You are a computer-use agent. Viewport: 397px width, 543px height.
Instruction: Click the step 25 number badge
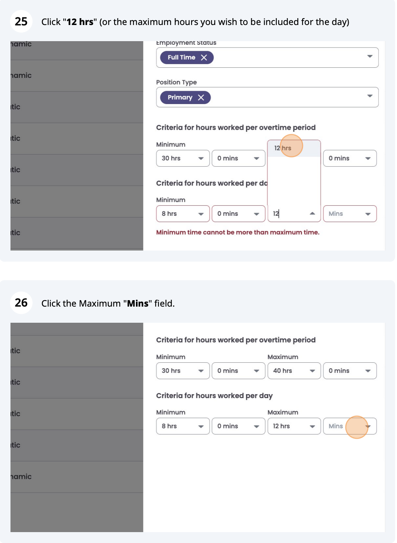[21, 21]
